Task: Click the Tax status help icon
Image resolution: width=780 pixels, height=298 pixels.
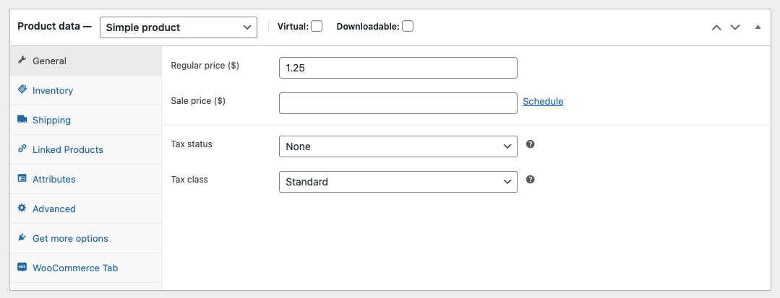Action: click(x=531, y=144)
